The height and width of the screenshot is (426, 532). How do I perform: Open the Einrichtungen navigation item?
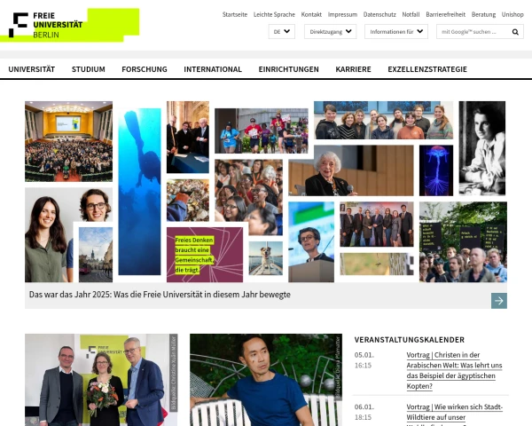tap(289, 69)
